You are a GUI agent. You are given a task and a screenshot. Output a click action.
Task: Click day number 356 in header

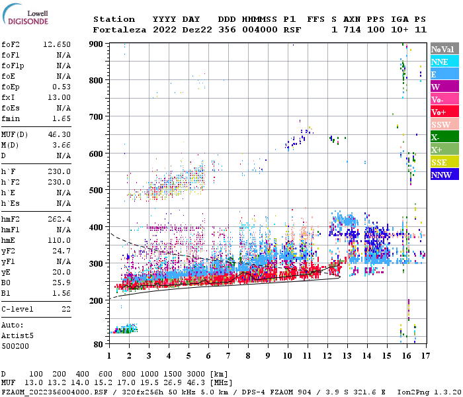(x=227, y=30)
